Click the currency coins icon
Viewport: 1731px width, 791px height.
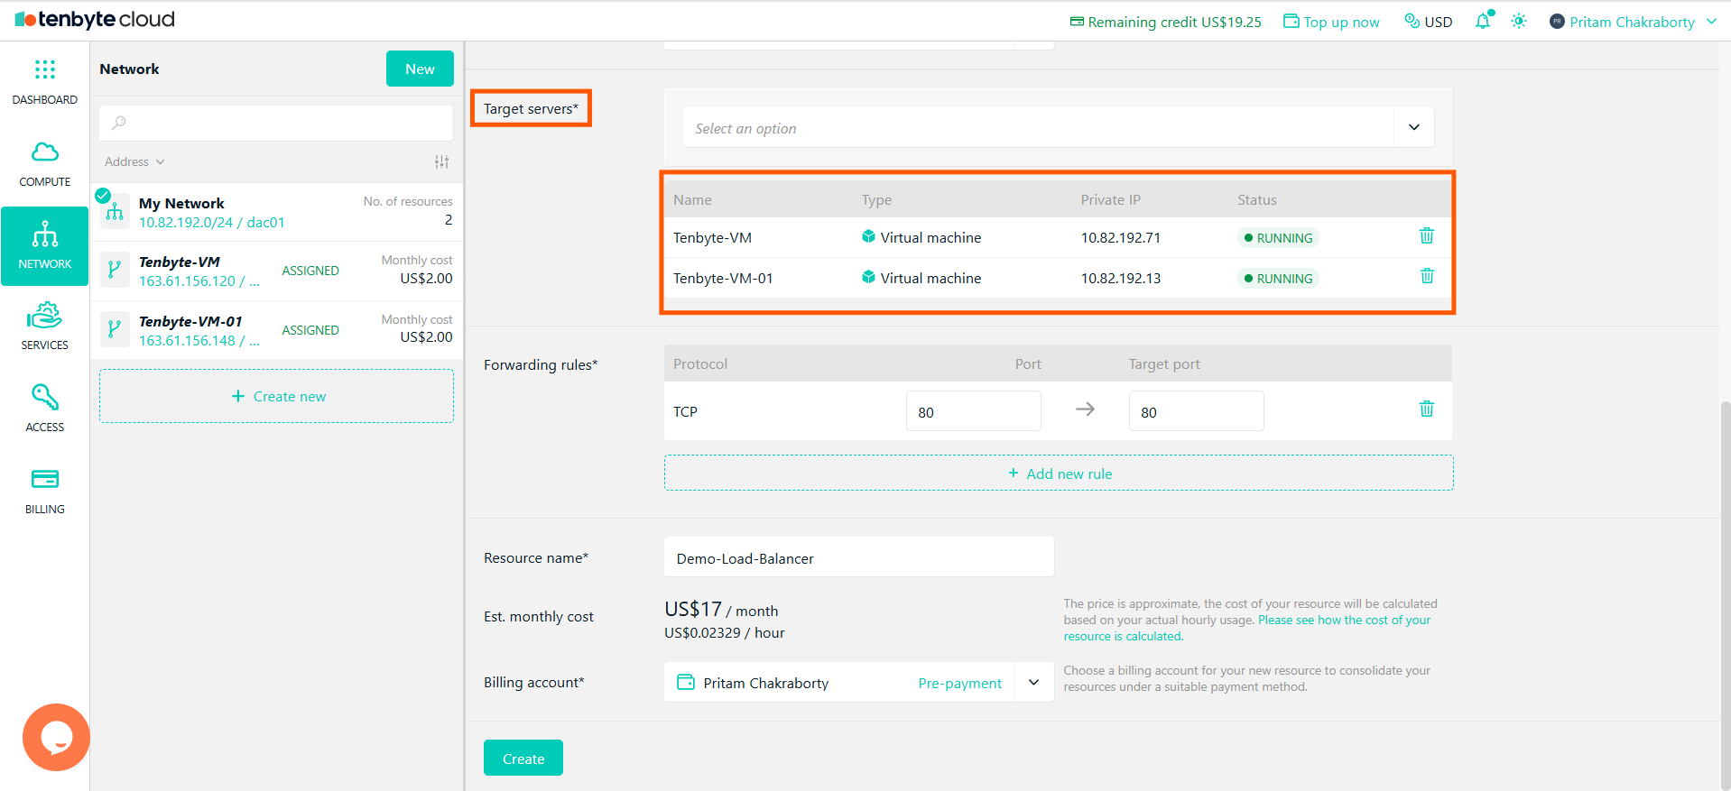[1412, 21]
